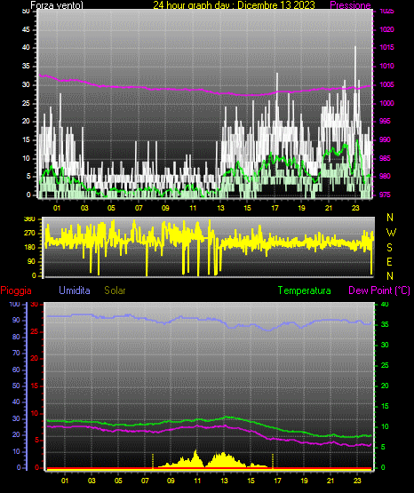The width and height of the screenshot is (414, 493).
Task: Click the E compass direction letter
Action: [x=389, y=261]
